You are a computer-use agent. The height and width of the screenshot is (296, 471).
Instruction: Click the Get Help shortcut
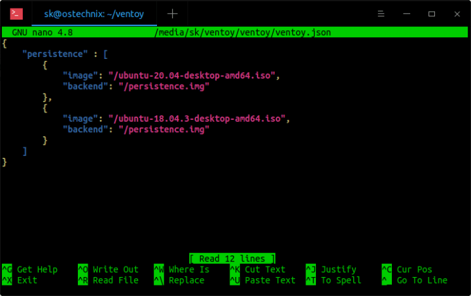click(37, 269)
